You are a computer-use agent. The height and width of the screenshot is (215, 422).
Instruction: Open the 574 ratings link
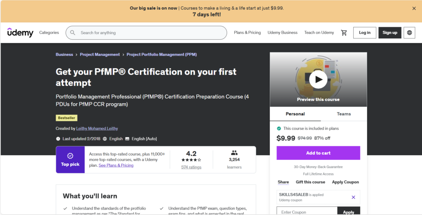coord(191,167)
